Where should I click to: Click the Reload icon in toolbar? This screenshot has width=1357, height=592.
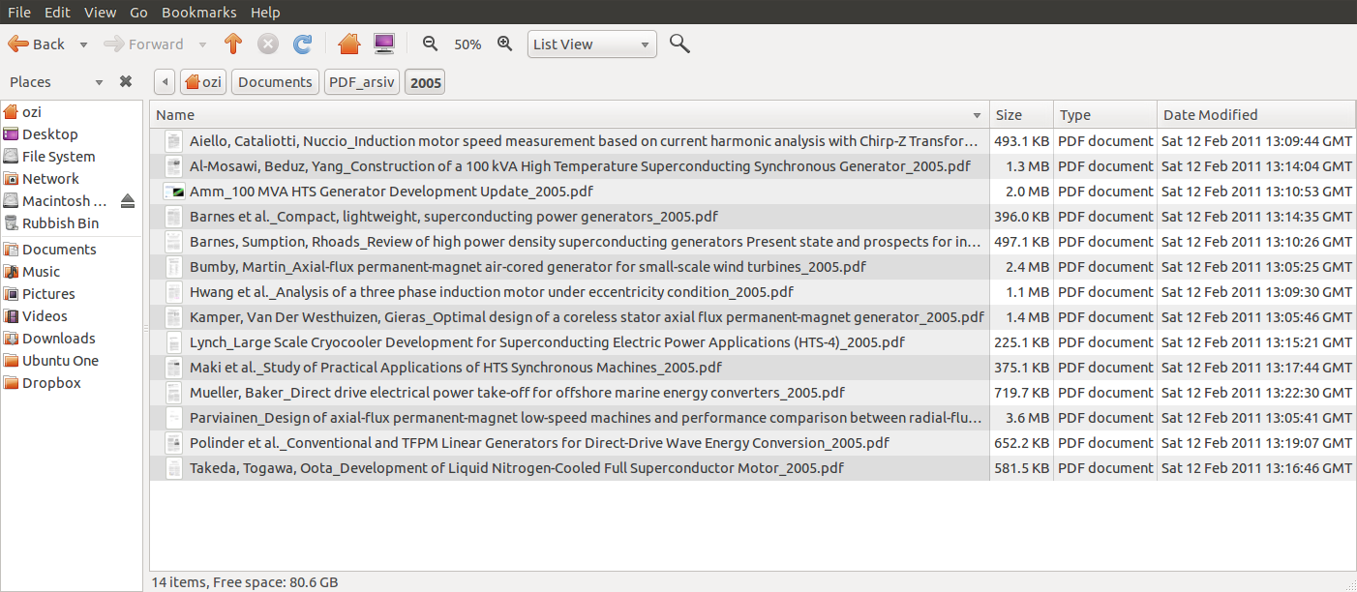(303, 44)
